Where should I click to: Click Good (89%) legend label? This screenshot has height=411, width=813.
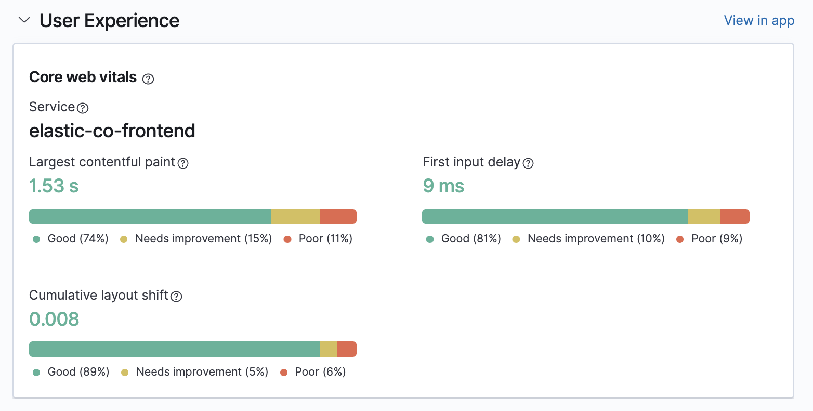tap(78, 372)
